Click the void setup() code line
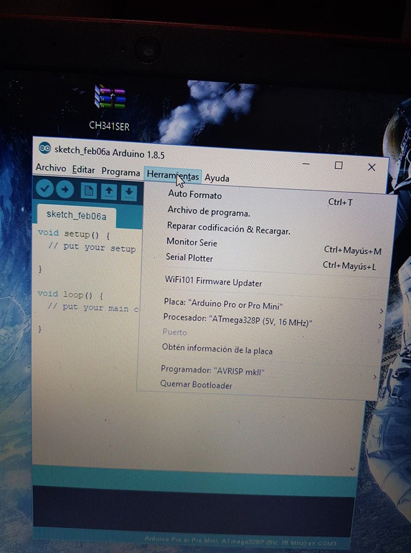The width and height of the screenshot is (411, 553). click(x=74, y=233)
